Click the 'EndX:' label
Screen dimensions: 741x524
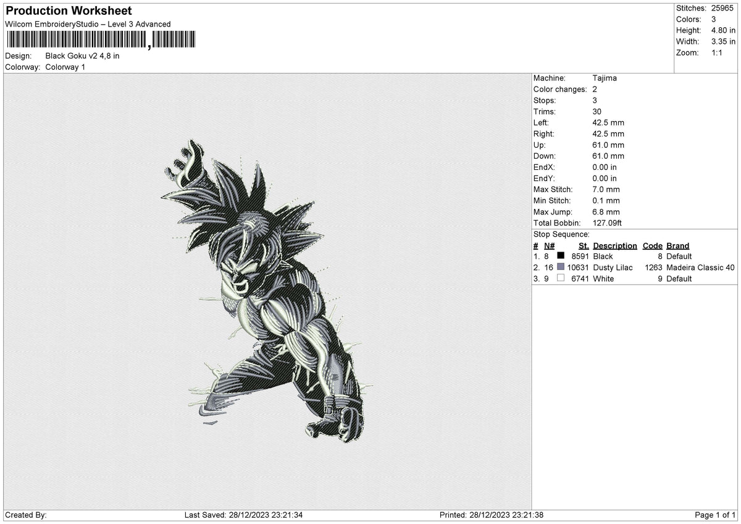(545, 167)
